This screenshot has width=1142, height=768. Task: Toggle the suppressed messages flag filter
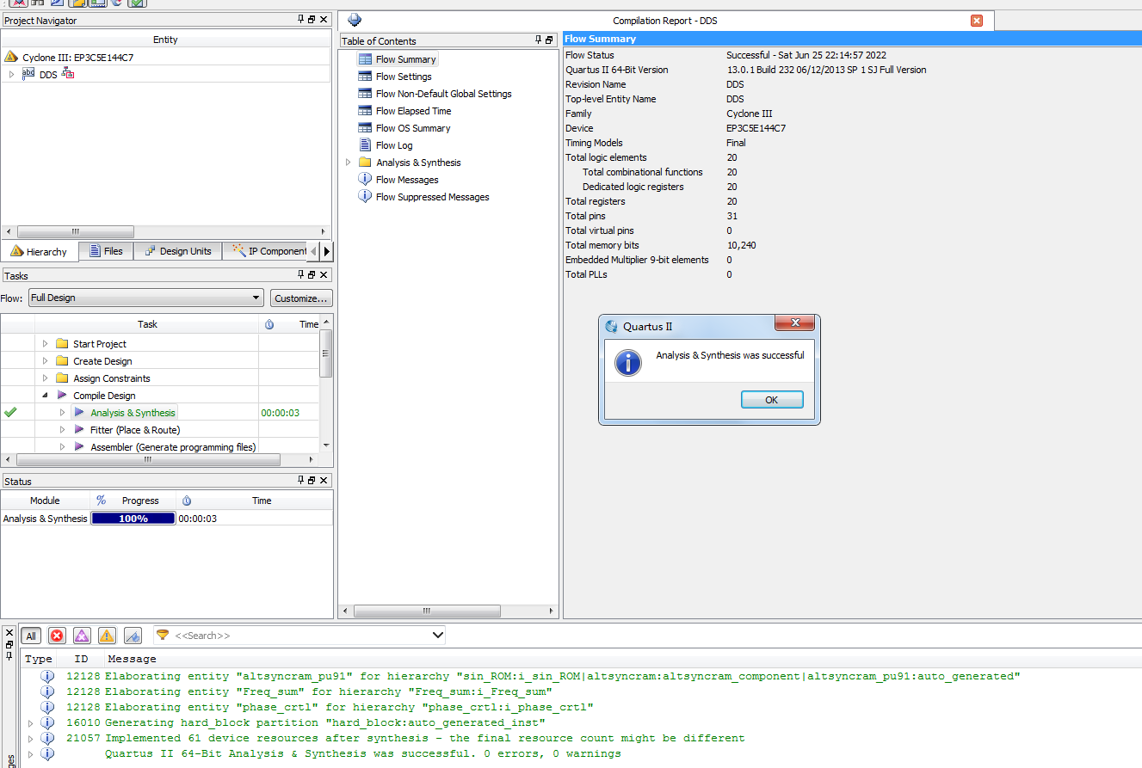133,636
